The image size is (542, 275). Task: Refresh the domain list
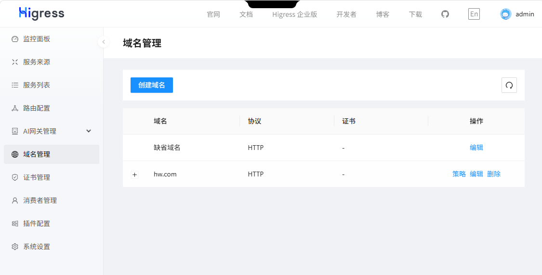[509, 85]
